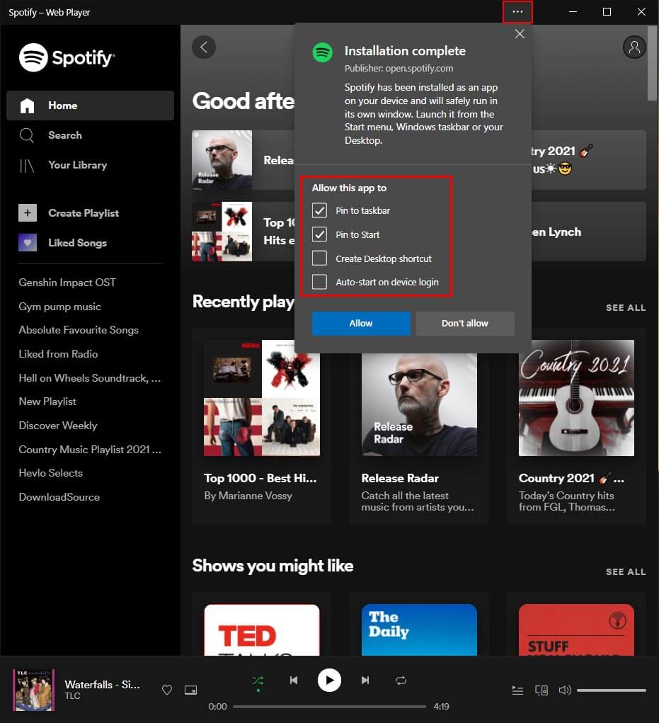Open the three-dot app menu in title bar
This screenshot has height=723, width=659.
(x=517, y=12)
